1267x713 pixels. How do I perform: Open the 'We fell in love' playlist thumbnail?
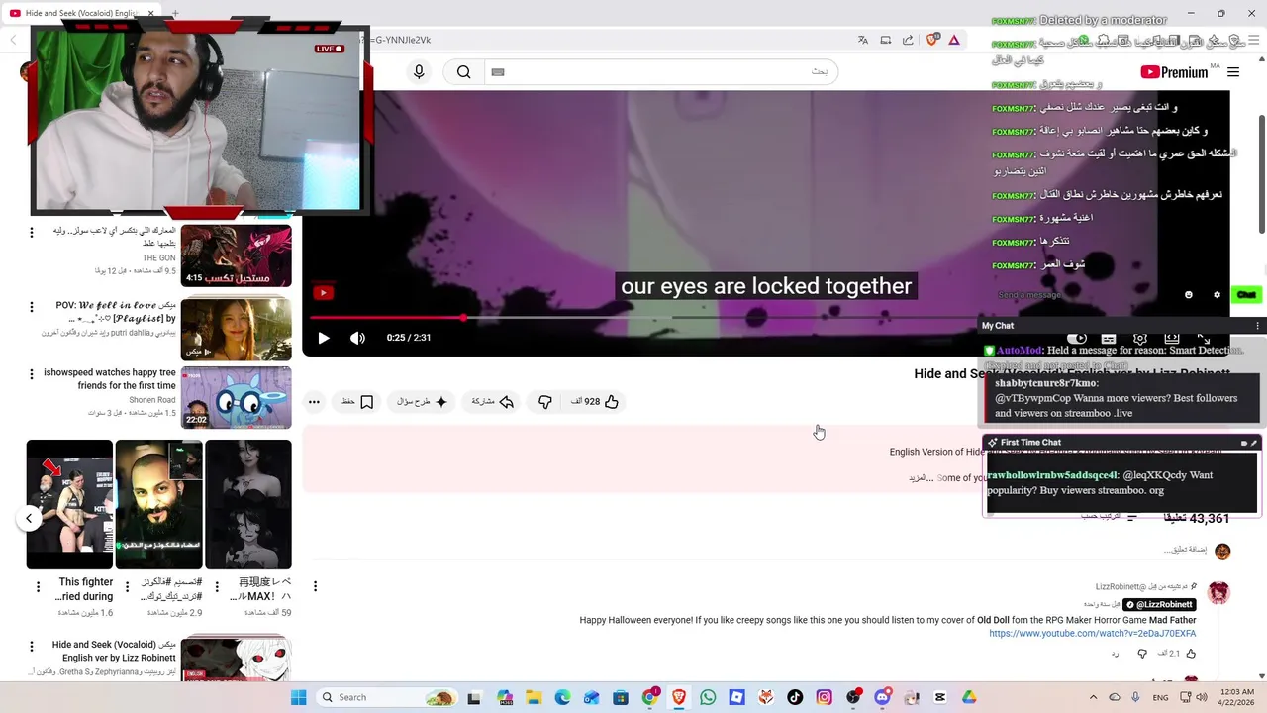pyautogui.click(x=236, y=329)
